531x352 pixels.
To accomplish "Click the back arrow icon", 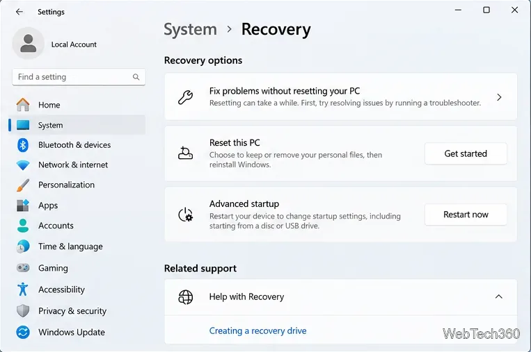I will [19, 12].
